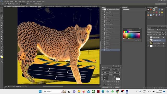The width and height of the screenshot is (167, 94).
Task: Open WhatsApp from the taskbar
Action: pos(112,91)
